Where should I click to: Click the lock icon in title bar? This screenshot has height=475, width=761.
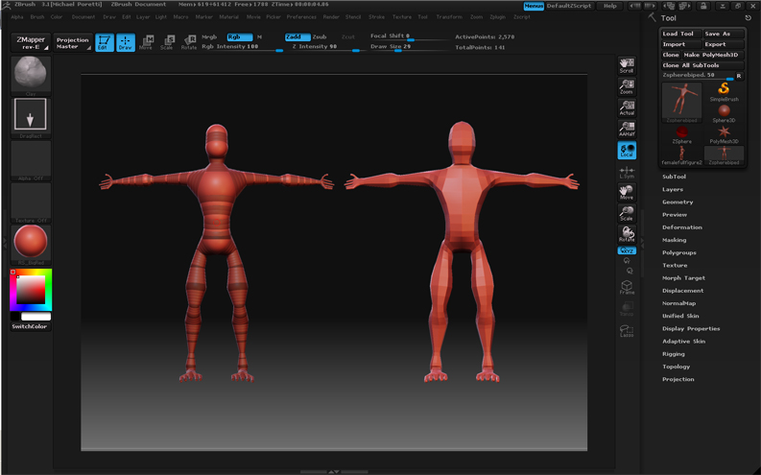702,6
